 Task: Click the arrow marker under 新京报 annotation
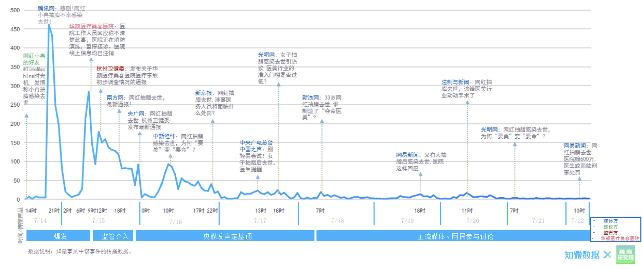213,121
